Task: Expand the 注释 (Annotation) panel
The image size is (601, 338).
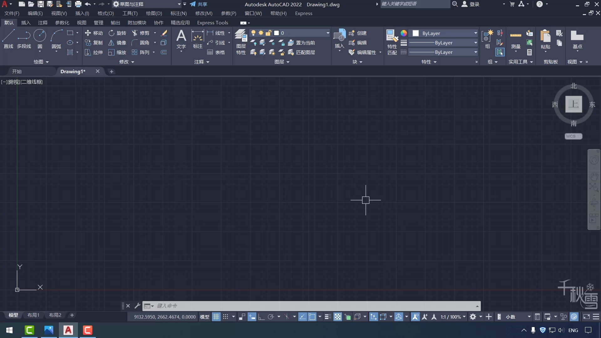Action: pyautogui.click(x=202, y=62)
